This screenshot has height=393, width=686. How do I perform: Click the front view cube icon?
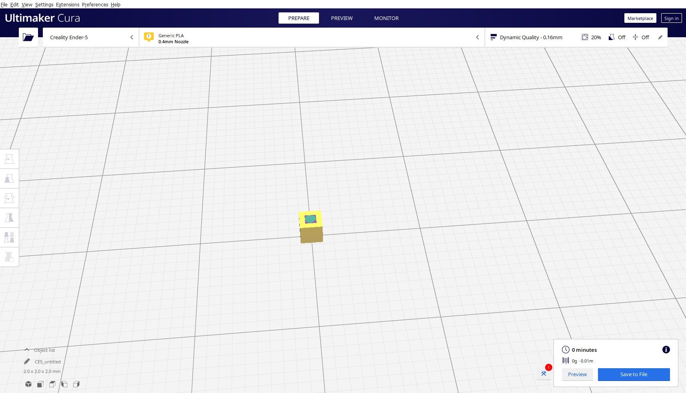click(40, 384)
